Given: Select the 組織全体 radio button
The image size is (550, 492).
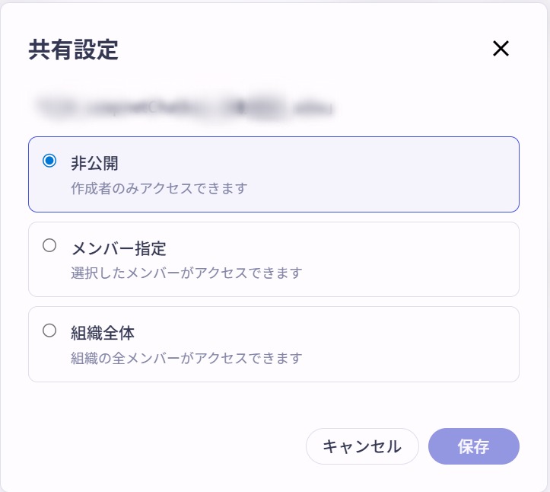Looking at the screenshot, I should pyautogui.click(x=49, y=331).
